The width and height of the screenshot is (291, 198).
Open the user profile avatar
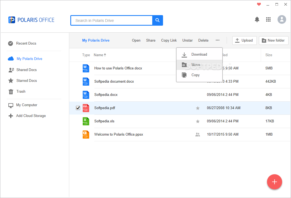pos(282,19)
